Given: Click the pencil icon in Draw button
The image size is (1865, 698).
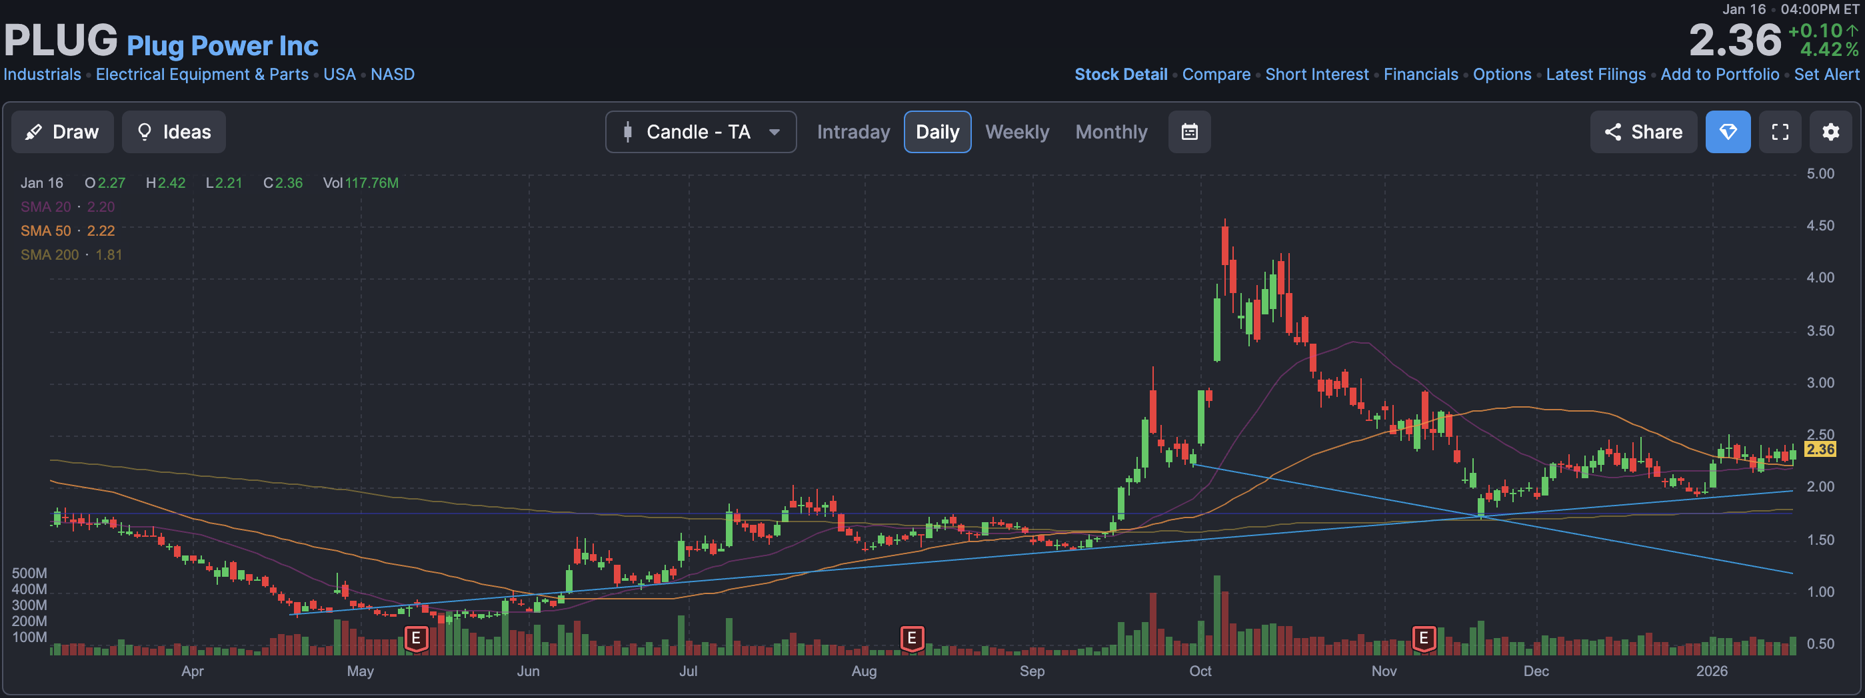Looking at the screenshot, I should tap(33, 133).
